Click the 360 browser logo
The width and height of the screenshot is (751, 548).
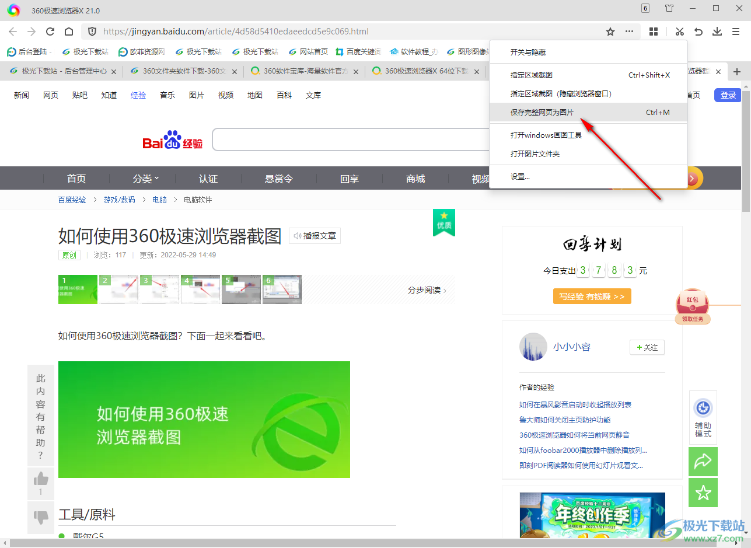(x=14, y=11)
